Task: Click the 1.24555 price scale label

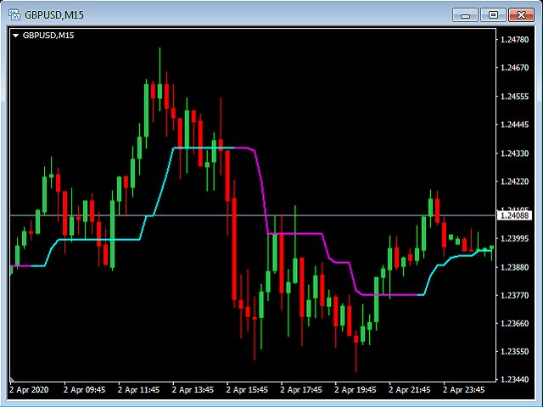Action: (x=515, y=97)
